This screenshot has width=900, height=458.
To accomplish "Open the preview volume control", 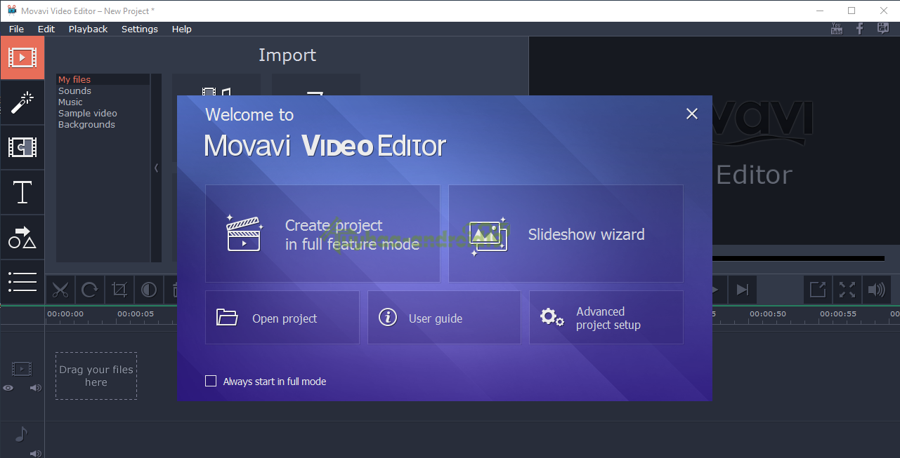I will (876, 289).
